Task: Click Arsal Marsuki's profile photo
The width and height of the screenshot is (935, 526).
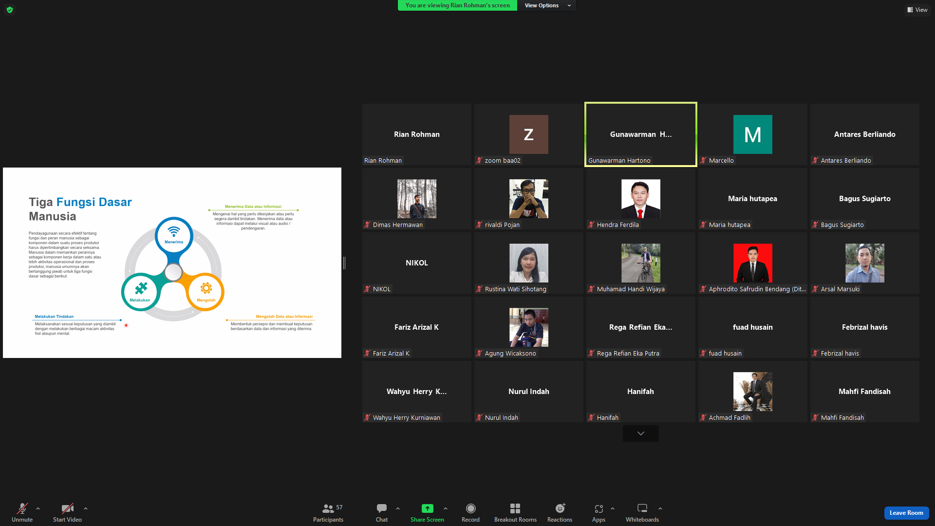Action: point(865,263)
